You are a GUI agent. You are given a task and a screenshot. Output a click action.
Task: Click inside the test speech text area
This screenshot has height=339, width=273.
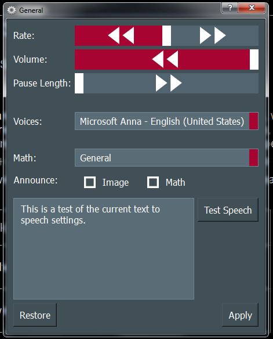click(x=104, y=248)
